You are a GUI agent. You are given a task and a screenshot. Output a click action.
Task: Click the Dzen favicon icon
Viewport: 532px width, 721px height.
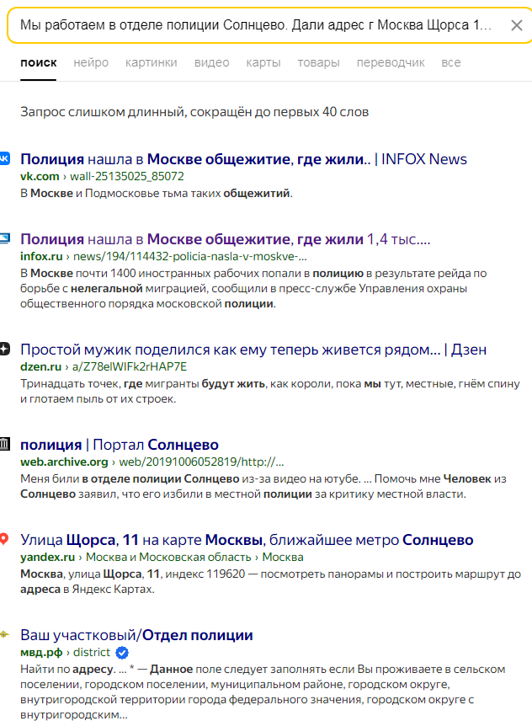click(4, 349)
